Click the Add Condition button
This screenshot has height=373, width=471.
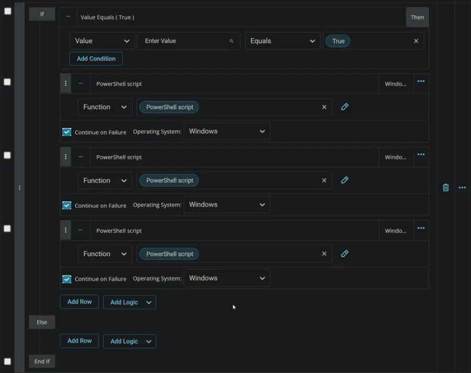coord(96,59)
